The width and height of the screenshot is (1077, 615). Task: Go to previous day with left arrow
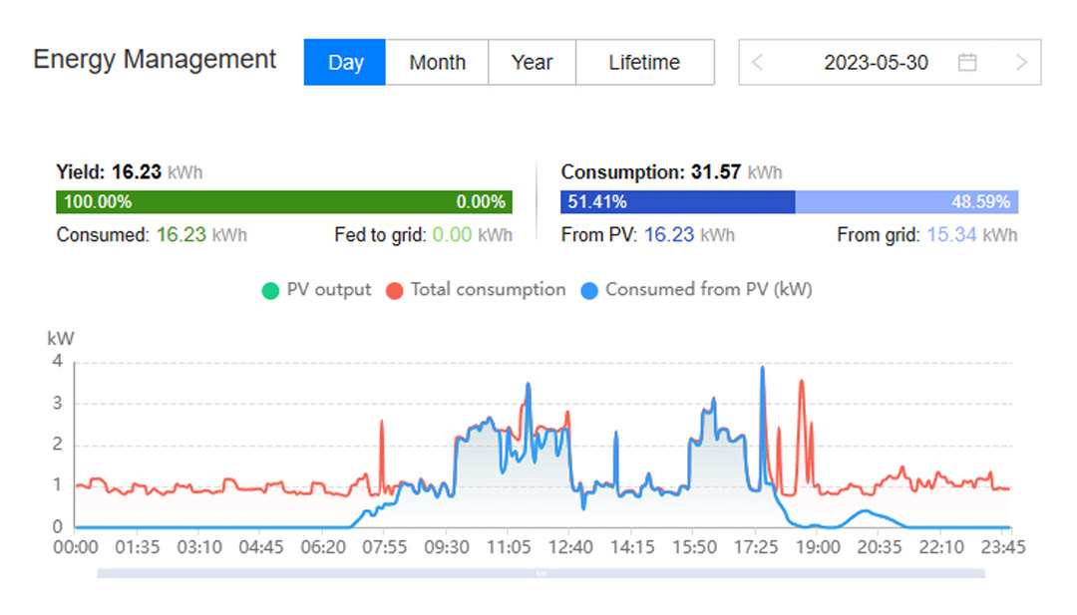click(758, 63)
